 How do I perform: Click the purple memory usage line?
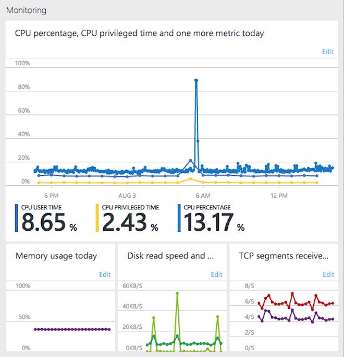(x=72, y=329)
